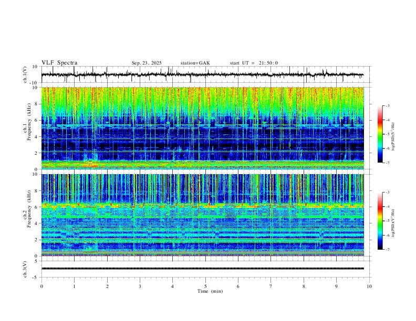Click the "ch.1(V)" waveform axis label

(25, 74)
